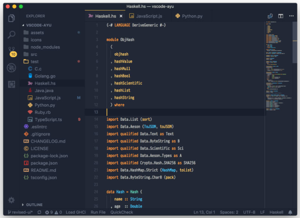Open the .eslintrc file
This screenshot has height=218, width=300.
pos(52,127)
